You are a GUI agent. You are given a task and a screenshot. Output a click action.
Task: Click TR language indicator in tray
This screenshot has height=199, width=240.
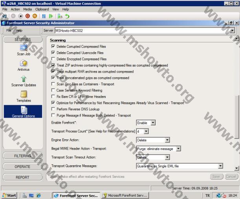[x=207, y=195]
